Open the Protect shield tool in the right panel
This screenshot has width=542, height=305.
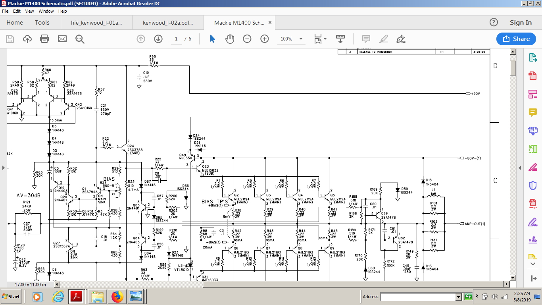coord(532,185)
